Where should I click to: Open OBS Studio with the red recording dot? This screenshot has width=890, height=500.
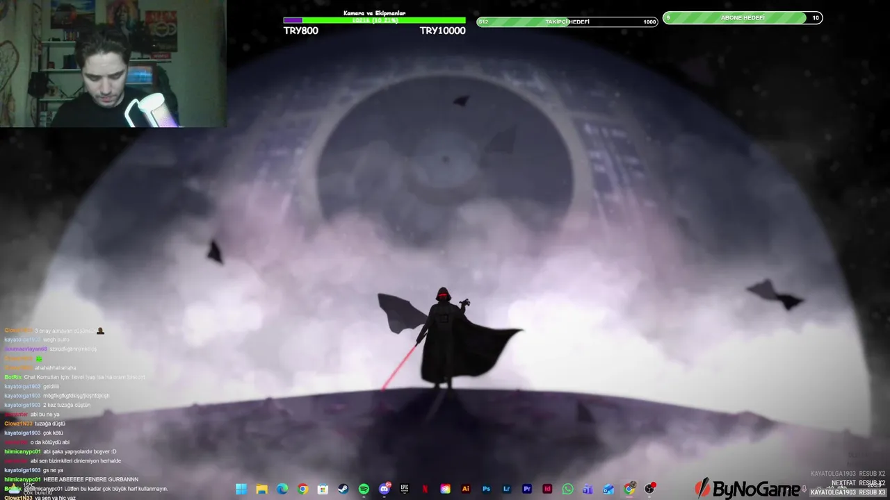650,489
